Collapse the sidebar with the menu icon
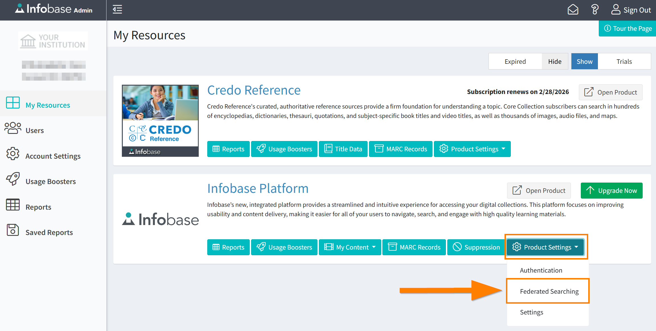 coord(117,9)
